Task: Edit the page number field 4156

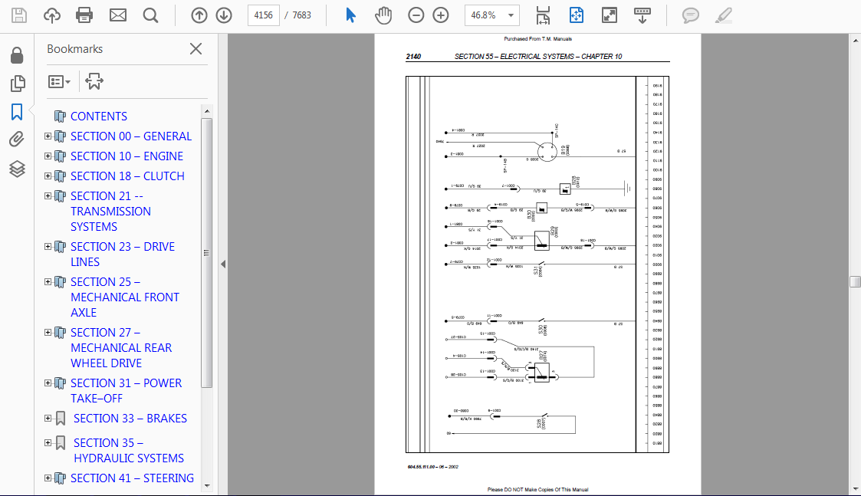Action: tap(264, 15)
